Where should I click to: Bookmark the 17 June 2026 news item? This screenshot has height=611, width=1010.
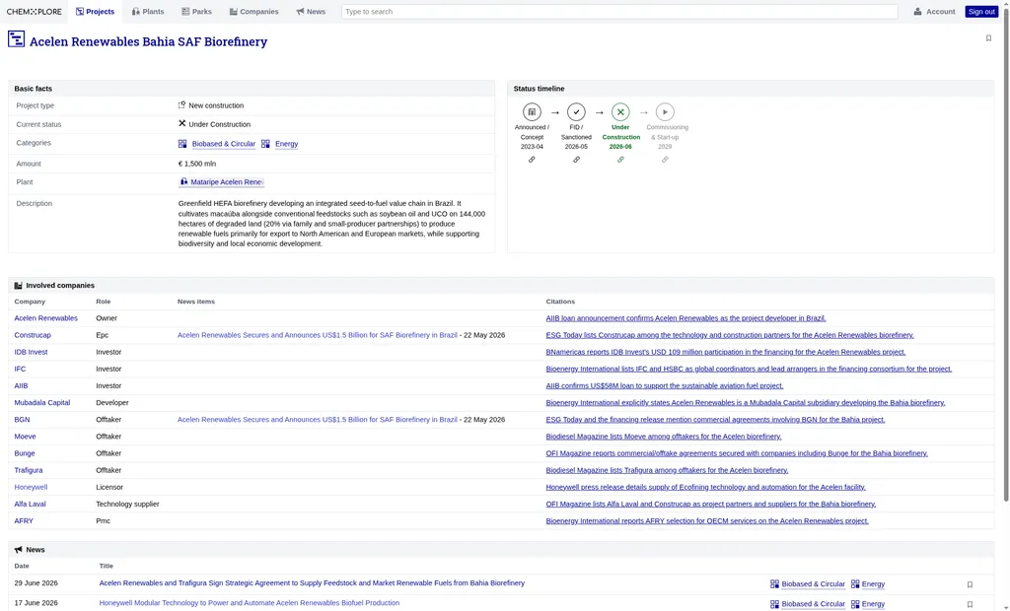coord(970,604)
